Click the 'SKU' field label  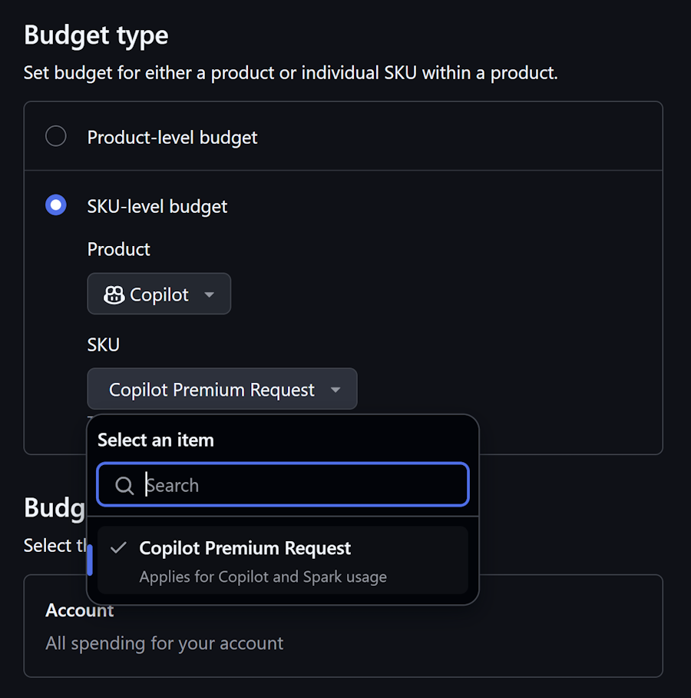pos(103,345)
